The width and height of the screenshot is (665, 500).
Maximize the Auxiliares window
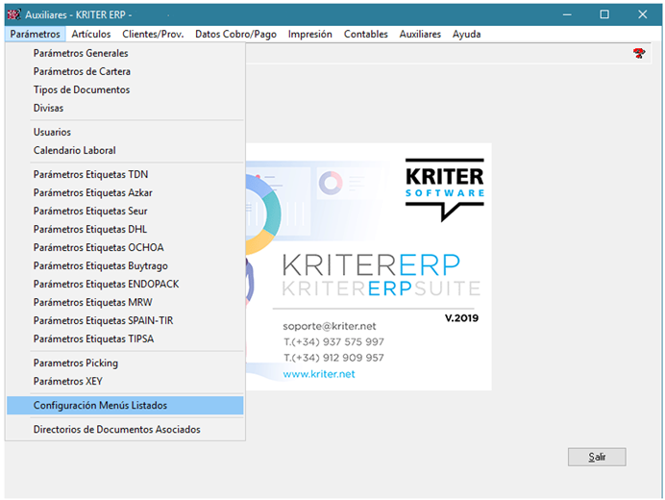604,14
